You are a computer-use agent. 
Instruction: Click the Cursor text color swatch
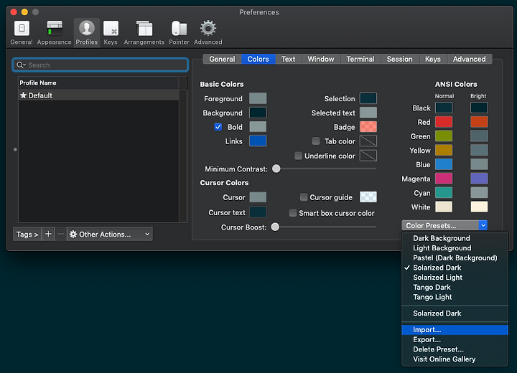[258, 212]
